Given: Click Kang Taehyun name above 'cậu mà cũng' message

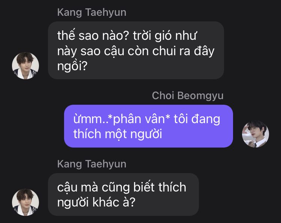Looking at the screenshot, I should (x=92, y=164).
